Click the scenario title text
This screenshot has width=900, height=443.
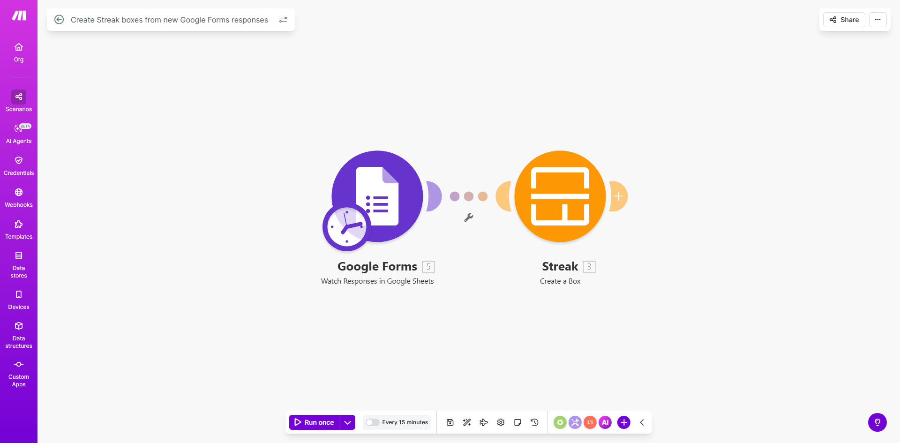click(x=169, y=20)
